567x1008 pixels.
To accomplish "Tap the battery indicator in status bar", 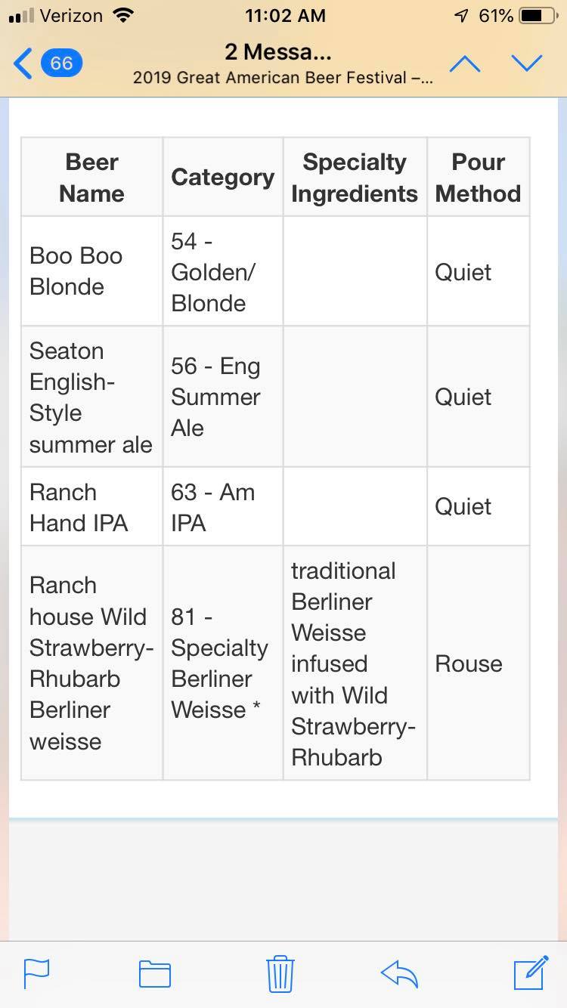I will click(540, 15).
